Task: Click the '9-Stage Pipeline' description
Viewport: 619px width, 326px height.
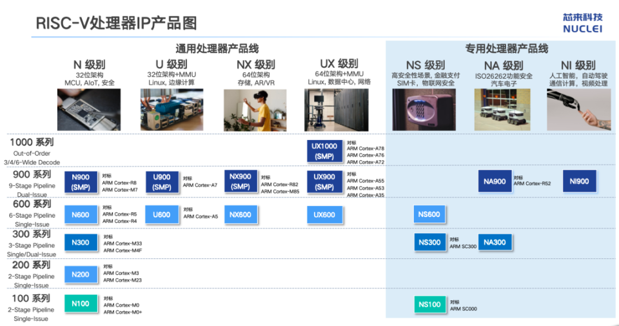Action: coord(32,186)
